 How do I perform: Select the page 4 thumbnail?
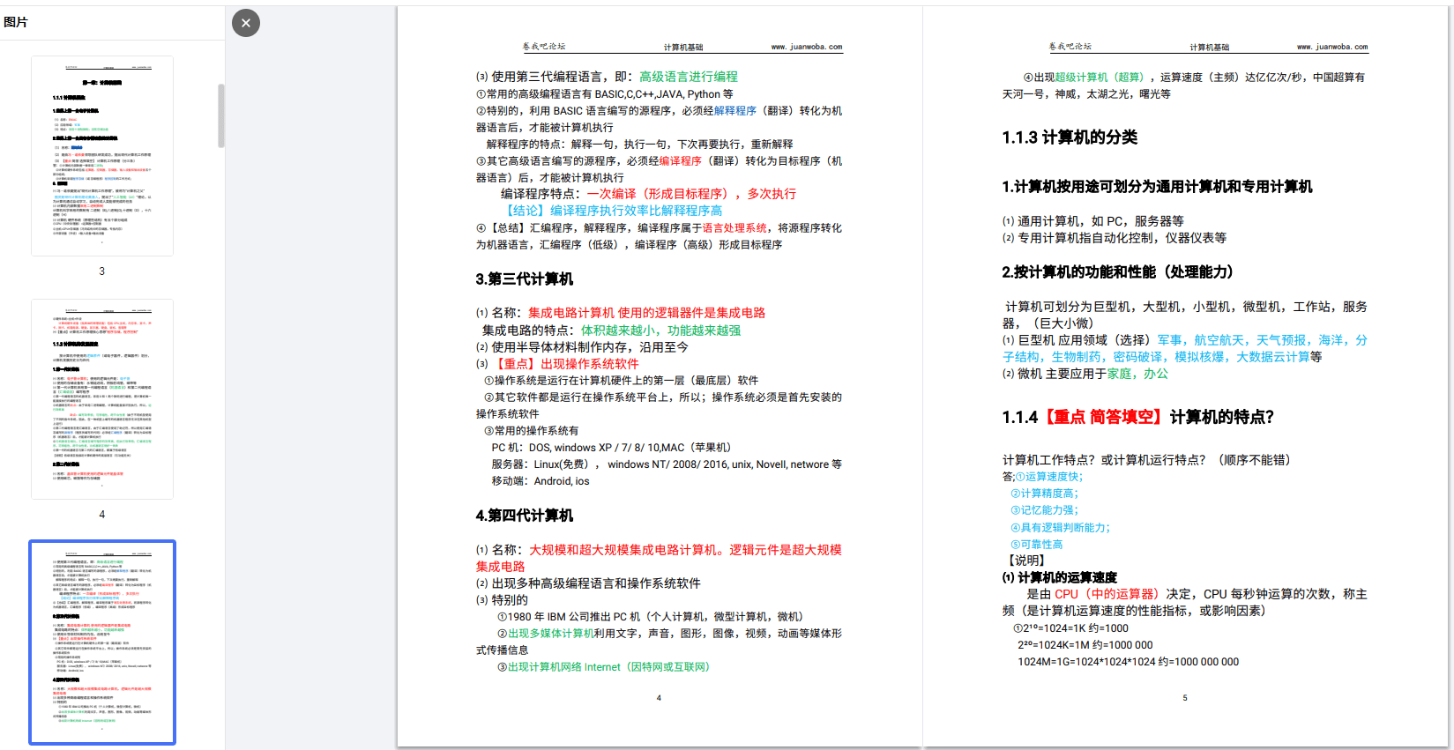(x=102, y=399)
